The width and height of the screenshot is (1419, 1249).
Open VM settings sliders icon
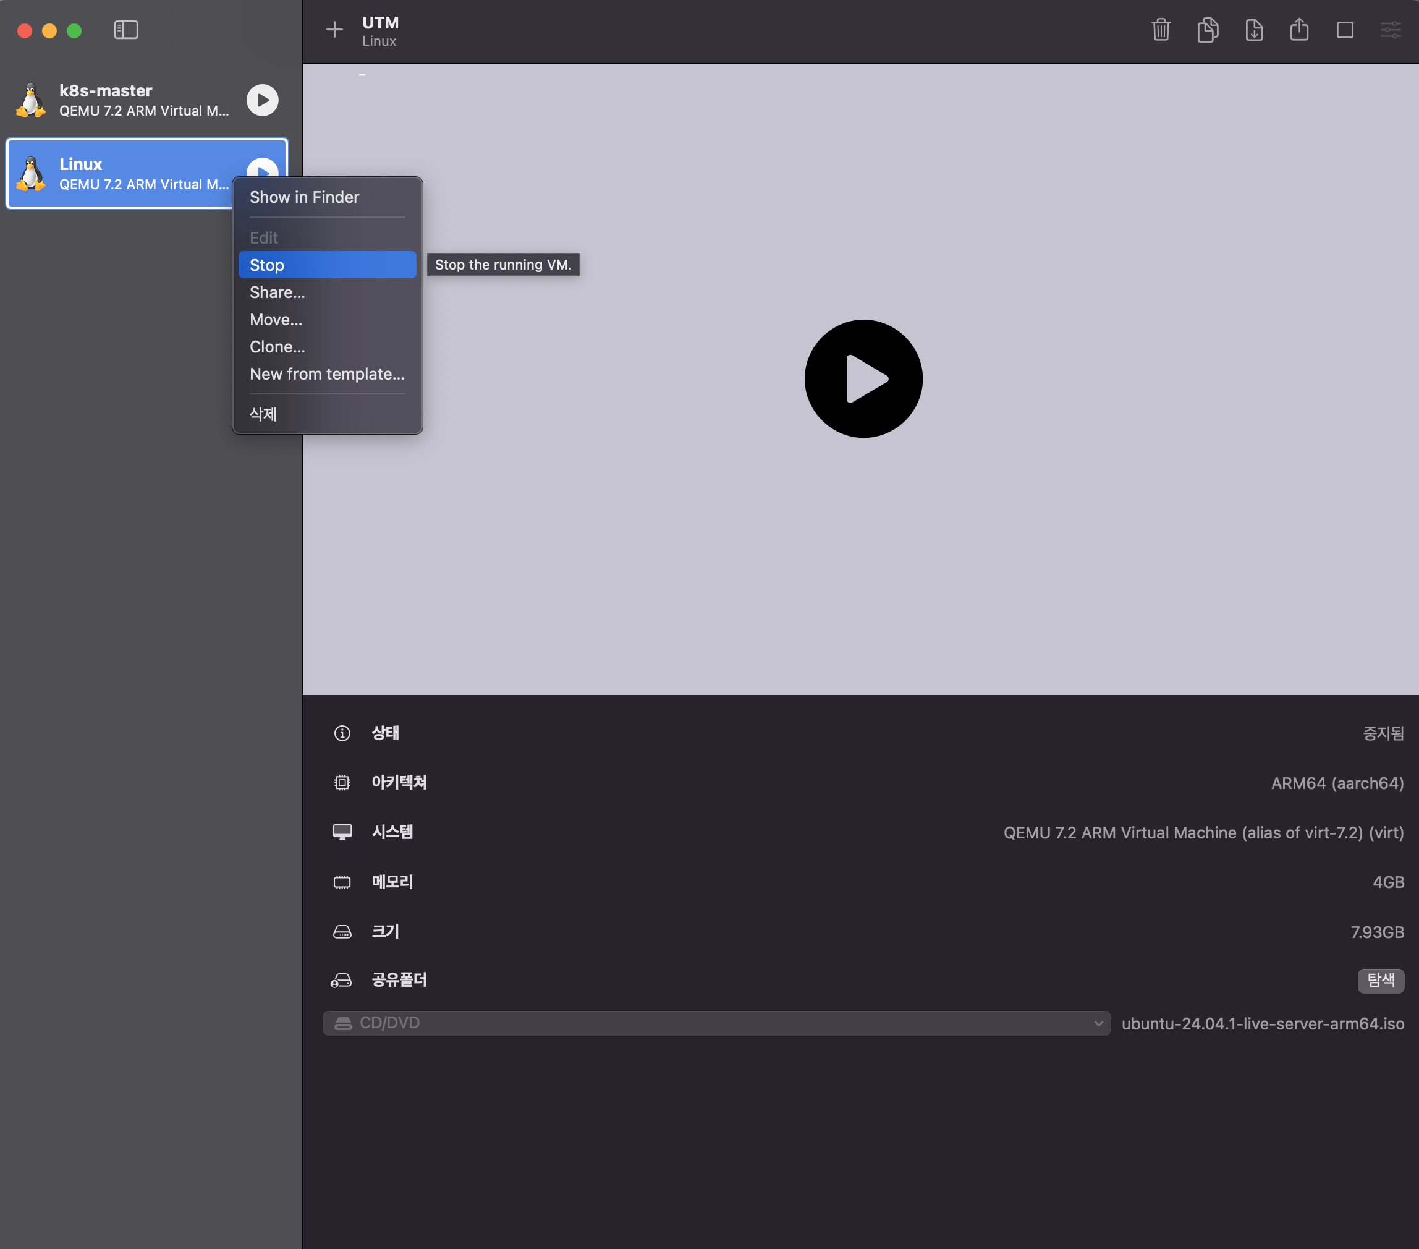click(1391, 30)
